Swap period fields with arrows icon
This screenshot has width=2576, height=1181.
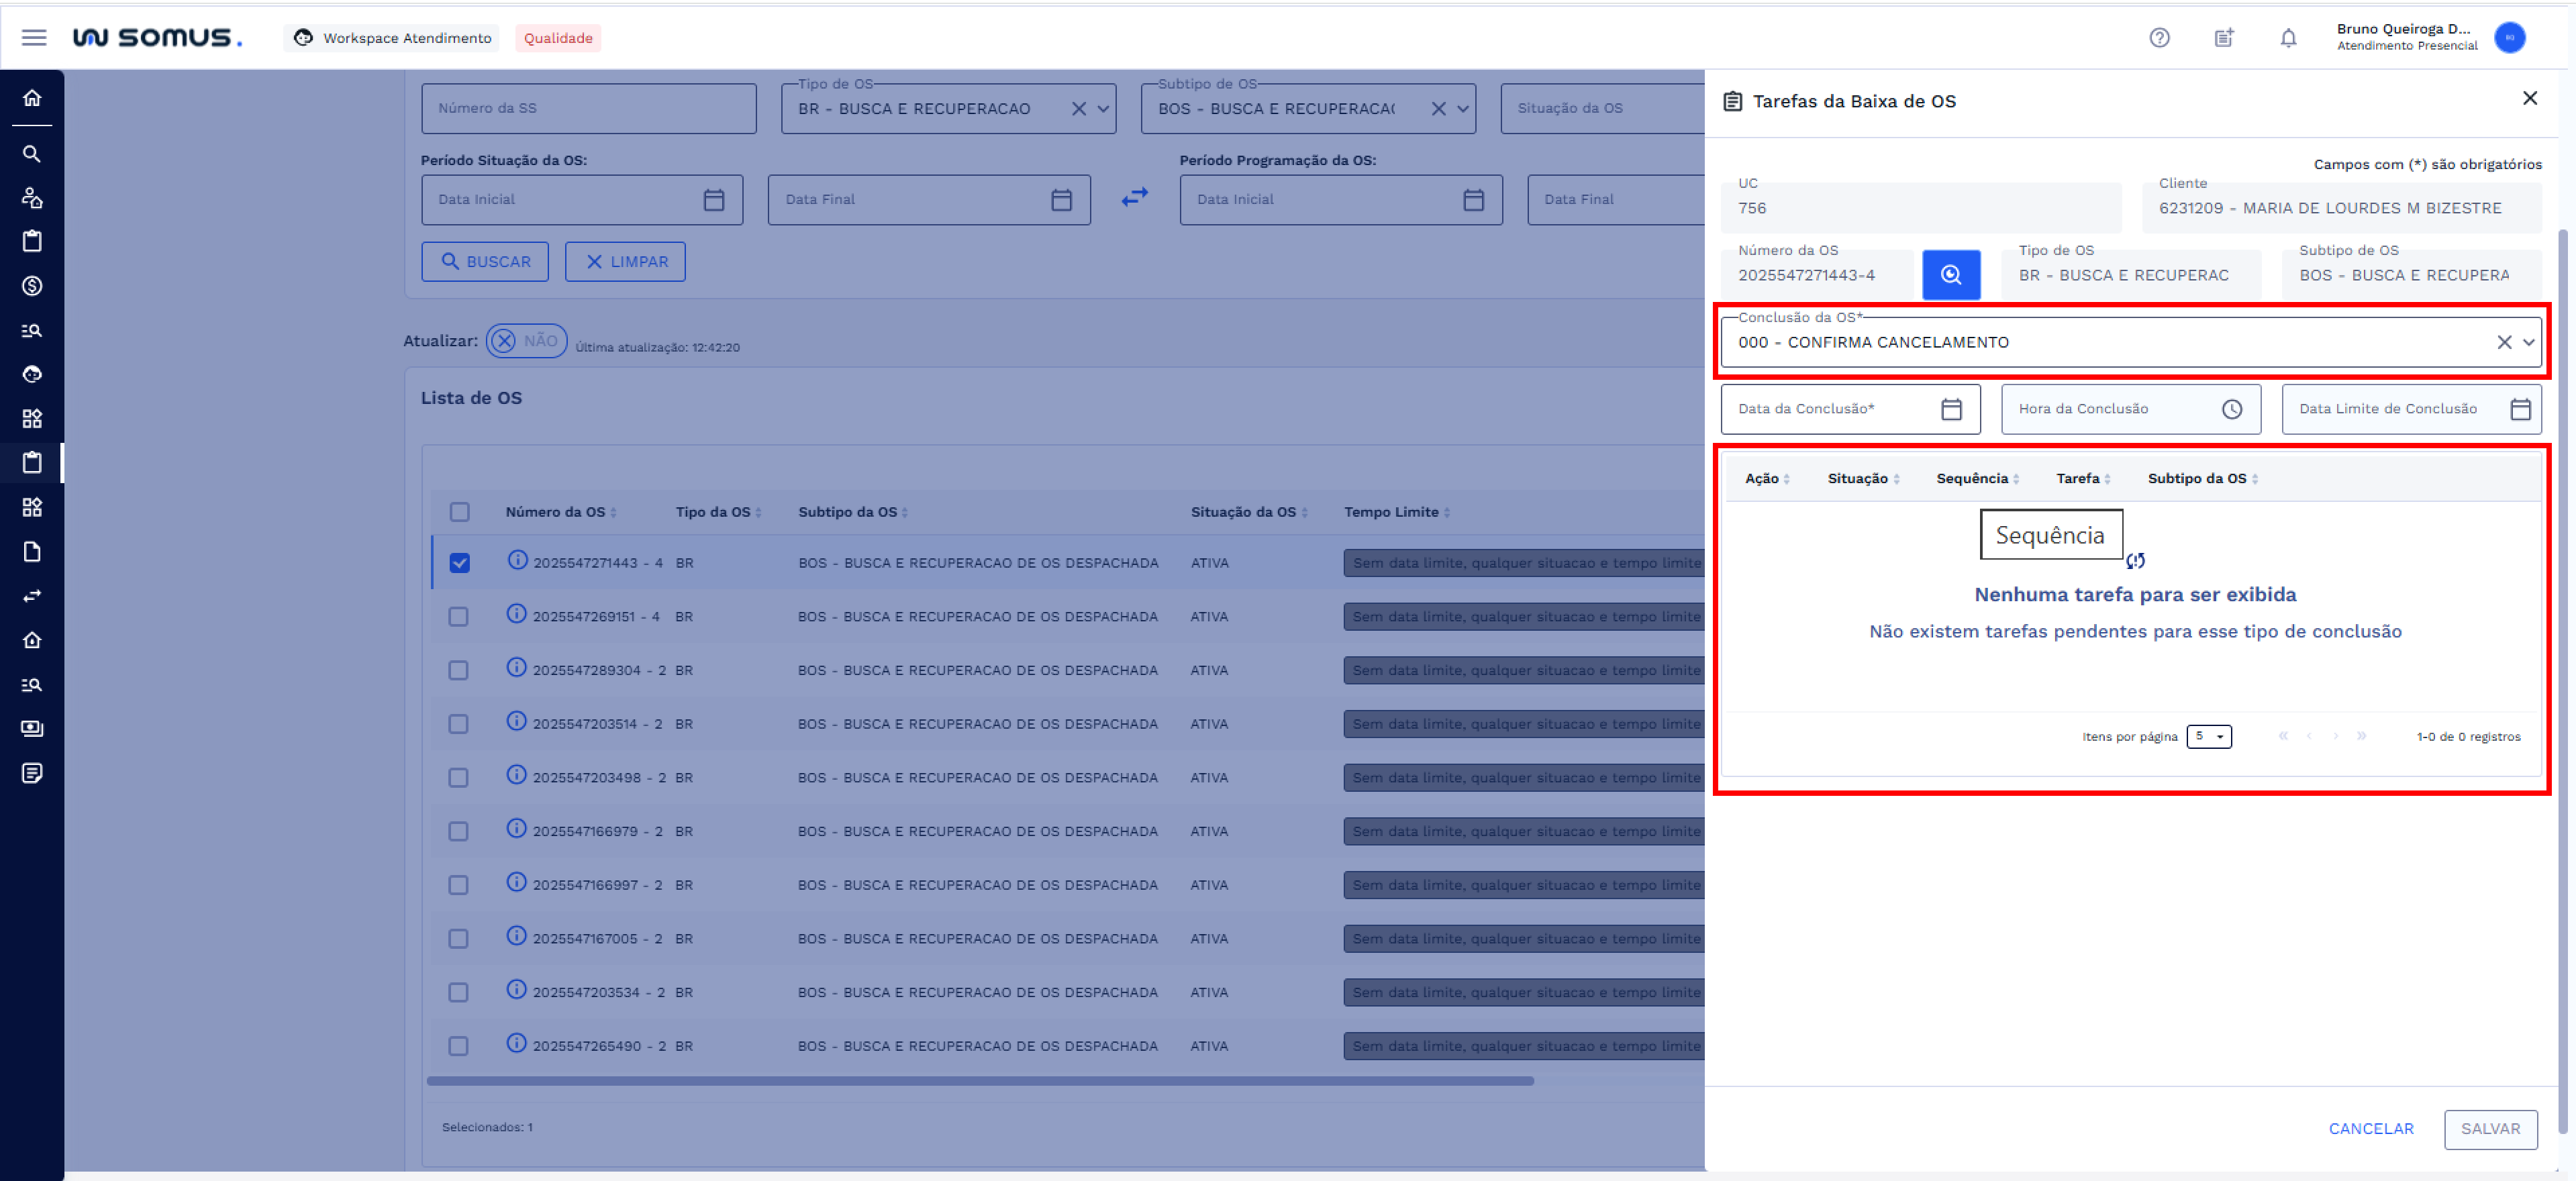(x=1135, y=198)
